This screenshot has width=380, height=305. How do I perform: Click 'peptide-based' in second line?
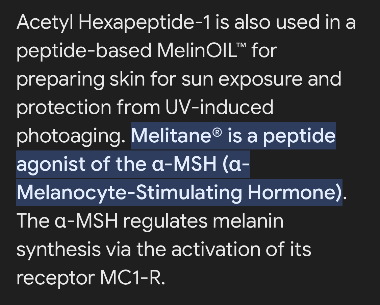pos(84,51)
